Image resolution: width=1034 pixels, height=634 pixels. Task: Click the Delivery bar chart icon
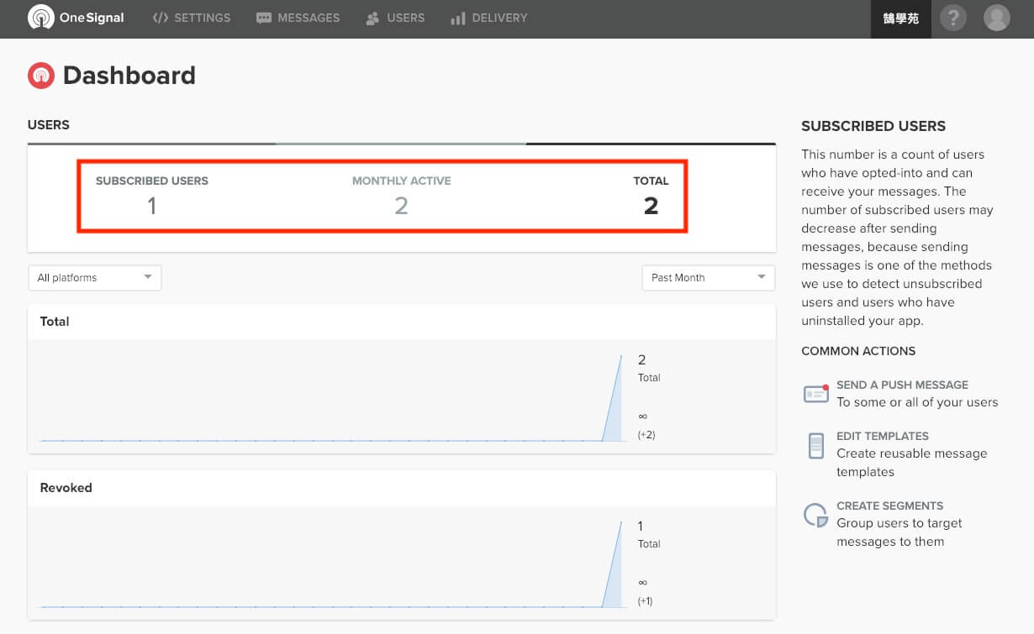457,18
